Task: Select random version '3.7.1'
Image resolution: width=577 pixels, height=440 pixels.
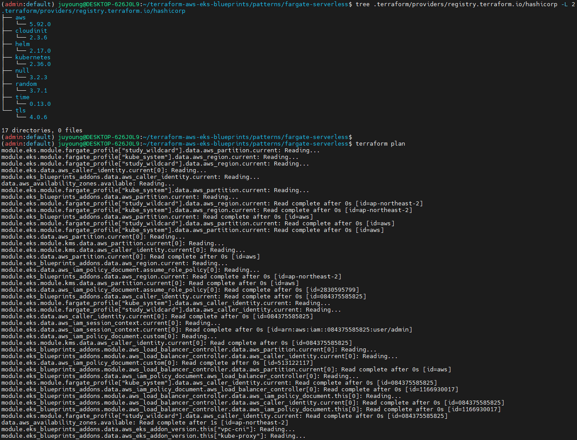Action: pyautogui.click(x=39, y=91)
